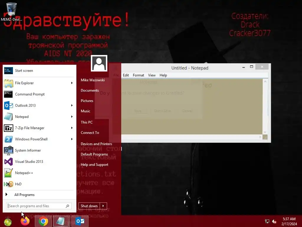
Task: Click Notepad vertical scrollbar down arrow
Action: [x=265, y=132]
